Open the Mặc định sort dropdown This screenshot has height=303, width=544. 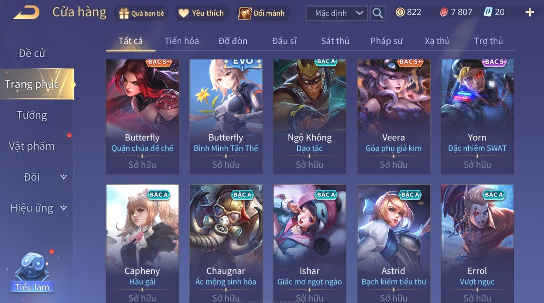click(x=337, y=13)
